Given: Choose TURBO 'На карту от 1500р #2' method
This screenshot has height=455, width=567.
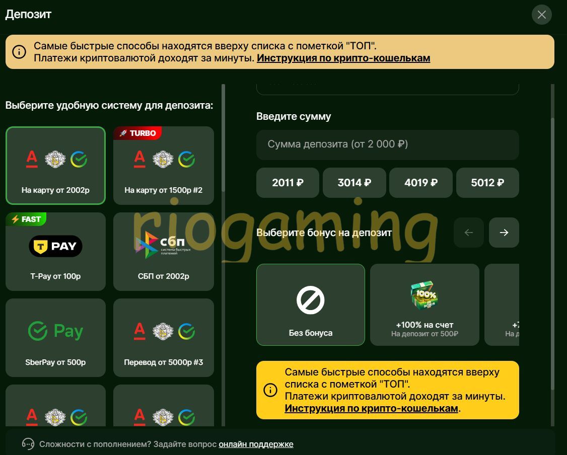Looking at the screenshot, I should [x=164, y=166].
